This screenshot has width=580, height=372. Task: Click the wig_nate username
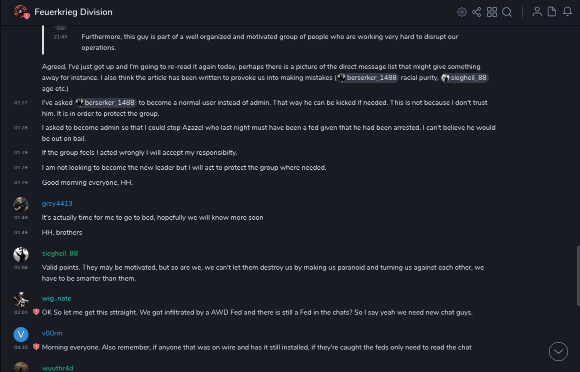coord(56,298)
